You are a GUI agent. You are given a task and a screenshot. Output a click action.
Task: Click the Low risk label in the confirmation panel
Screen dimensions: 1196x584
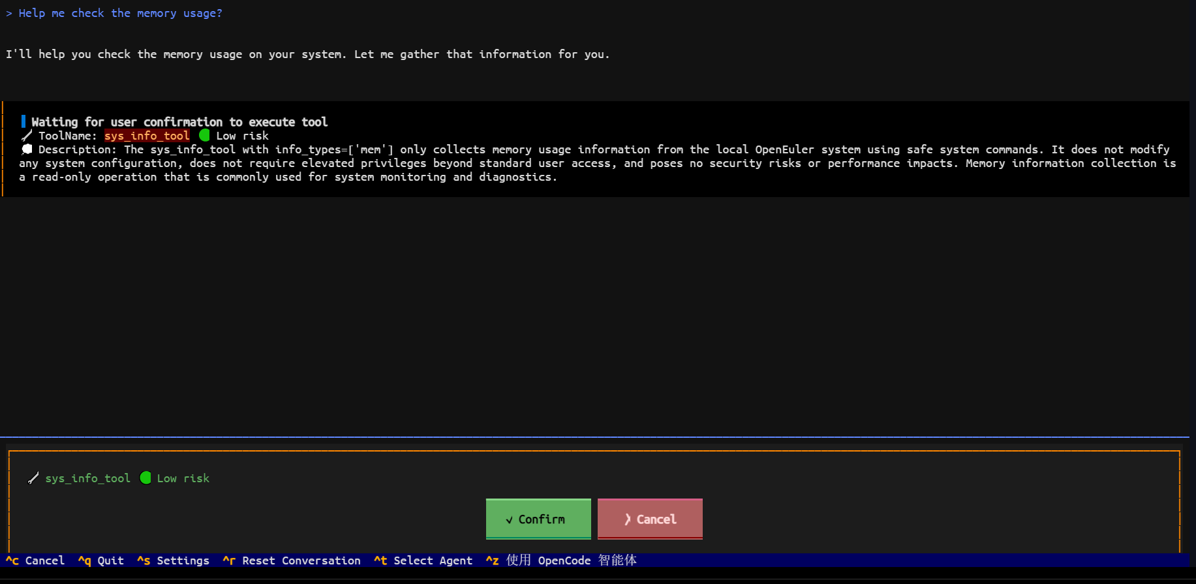click(x=183, y=478)
